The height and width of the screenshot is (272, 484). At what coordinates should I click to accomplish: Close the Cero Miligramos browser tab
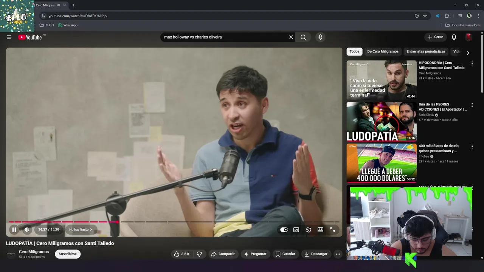[65, 5]
